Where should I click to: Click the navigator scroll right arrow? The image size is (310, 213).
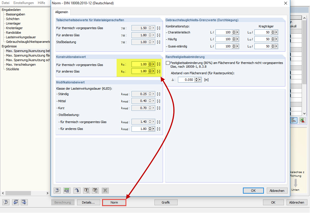coord(47,193)
